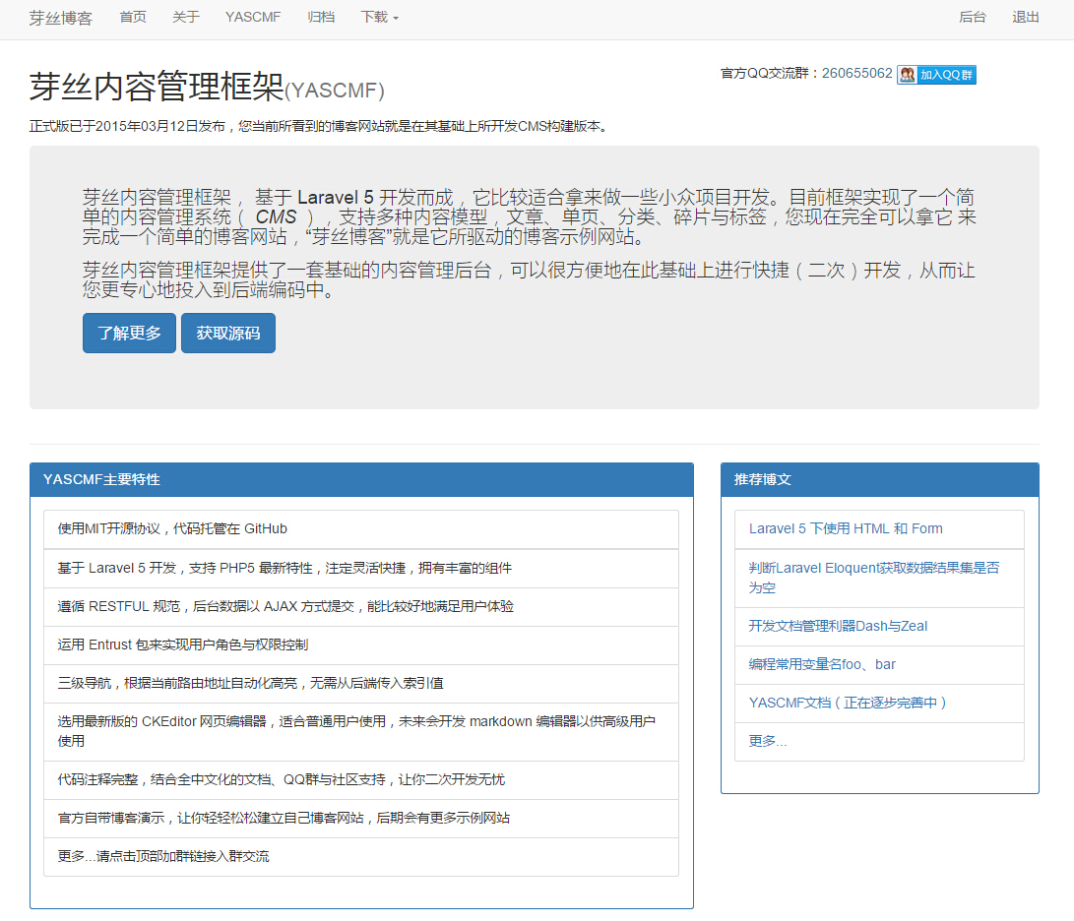1074x921 pixels.
Task: Click QQ group number 260655062
Action: click(856, 73)
